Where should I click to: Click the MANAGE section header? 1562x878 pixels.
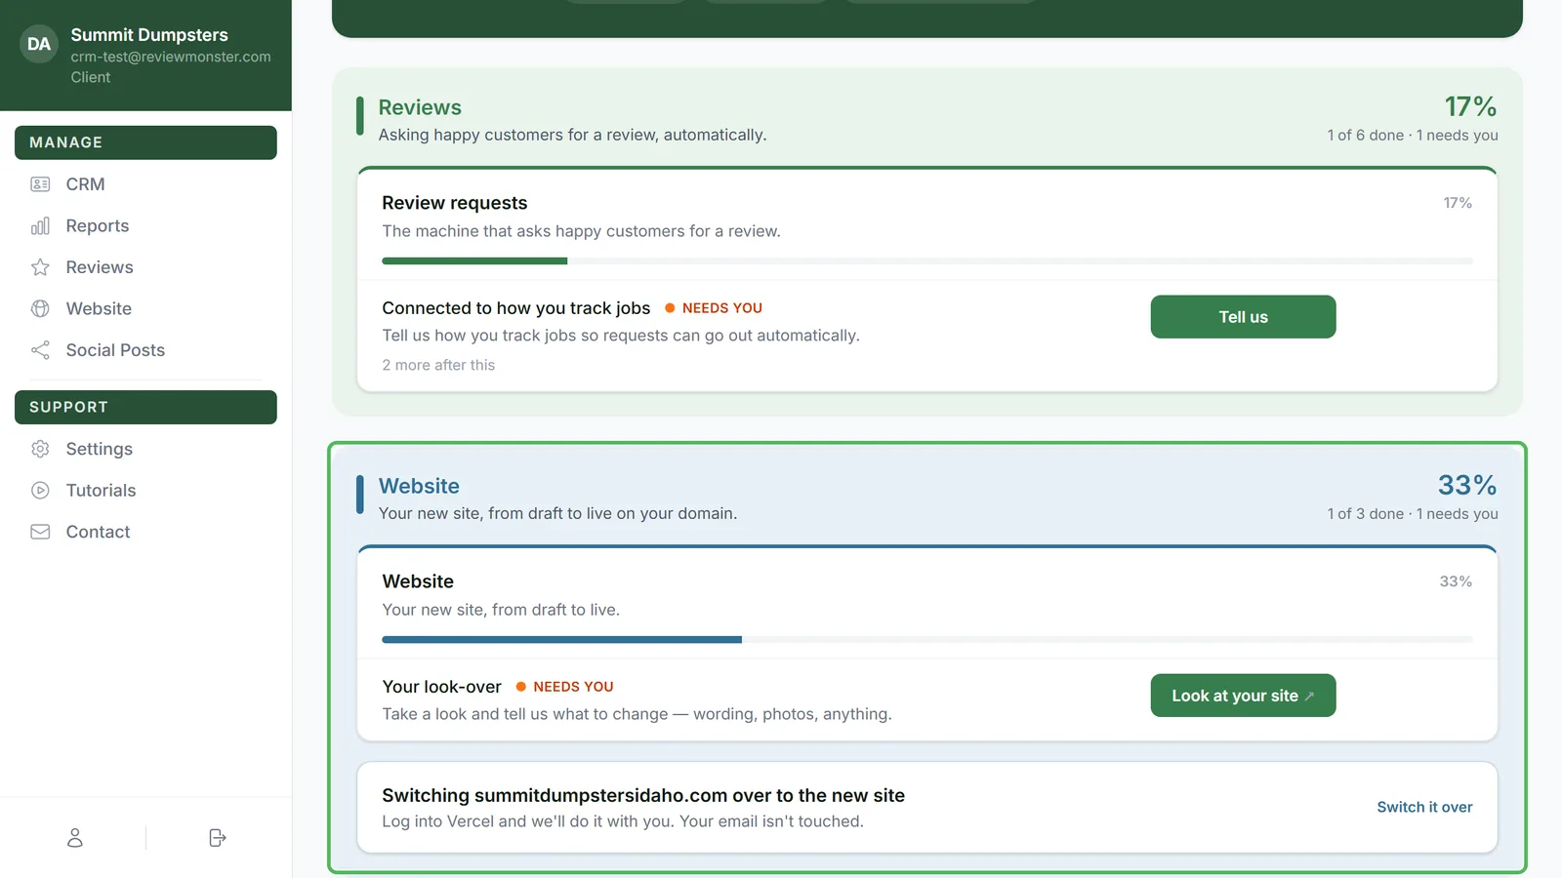click(x=145, y=142)
